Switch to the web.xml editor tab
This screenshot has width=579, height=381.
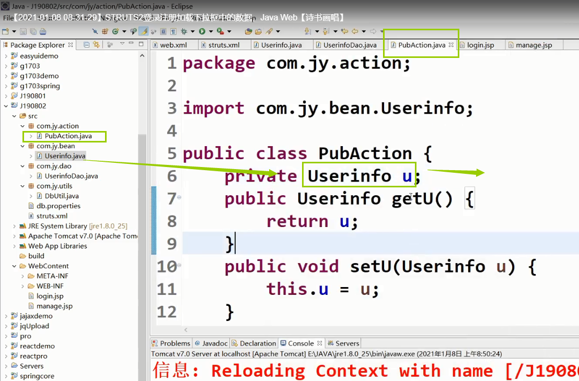[173, 45]
